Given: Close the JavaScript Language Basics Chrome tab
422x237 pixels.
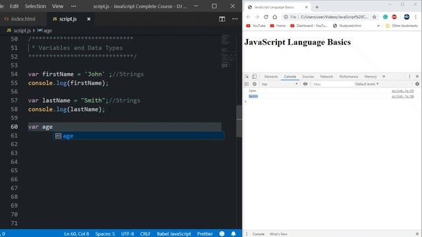Looking at the screenshot, I should [x=306, y=7].
